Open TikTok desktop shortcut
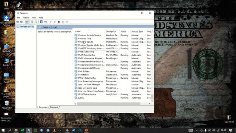 coord(19,6)
